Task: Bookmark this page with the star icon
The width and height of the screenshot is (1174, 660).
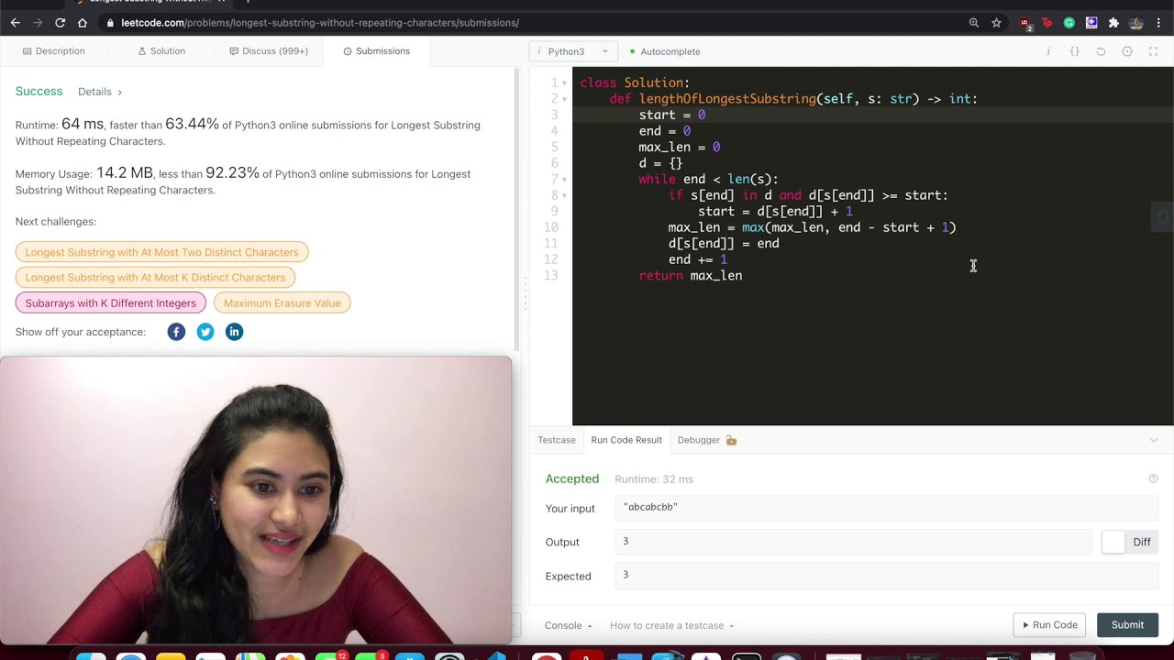Action: [996, 23]
